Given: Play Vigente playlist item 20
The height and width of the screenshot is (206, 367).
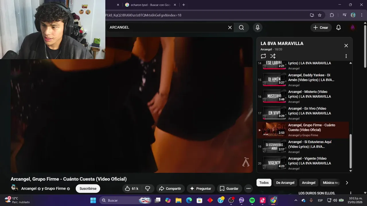Looking at the screenshot, I should (x=303, y=163).
